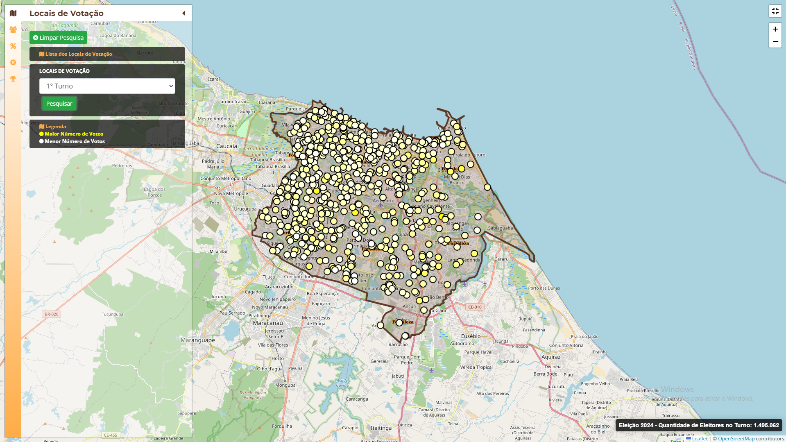Open the 1° Turno dropdown
The height and width of the screenshot is (442, 786).
[107, 86]
